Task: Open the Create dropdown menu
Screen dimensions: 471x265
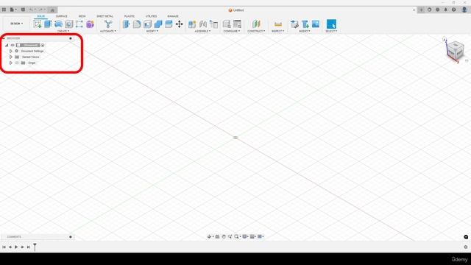Action: click(x=63, y=31)
